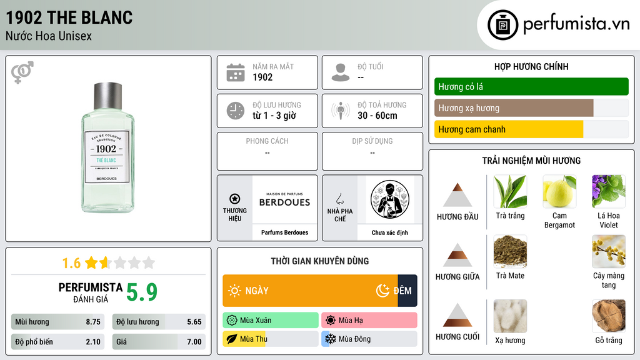Click the Perfumista rating 5.9 score
The width and height of the screenshot is (640, 360).
click(x=142, y=292)
